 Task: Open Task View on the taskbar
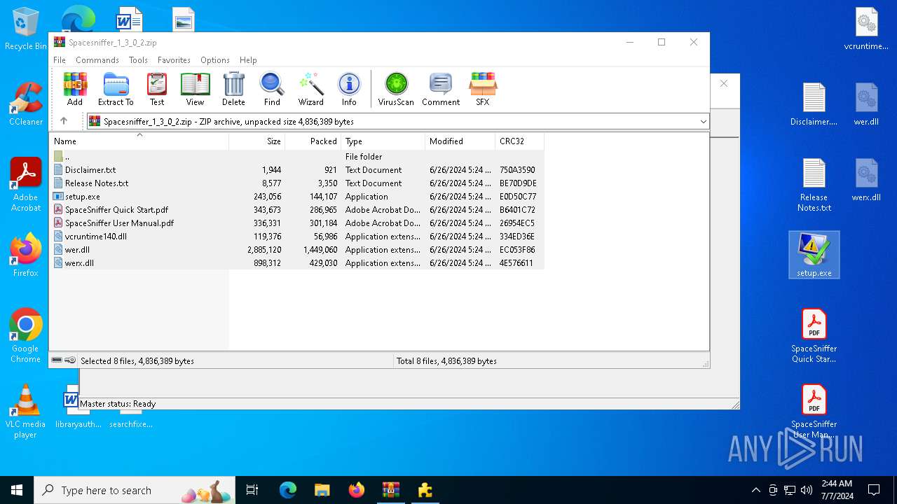point(253,490)
